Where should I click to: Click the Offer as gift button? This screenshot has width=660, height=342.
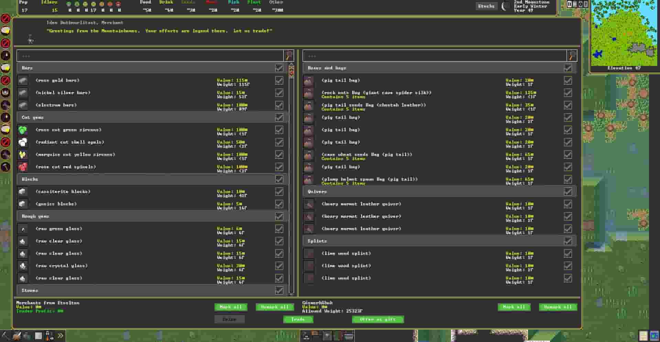[378, 319]
